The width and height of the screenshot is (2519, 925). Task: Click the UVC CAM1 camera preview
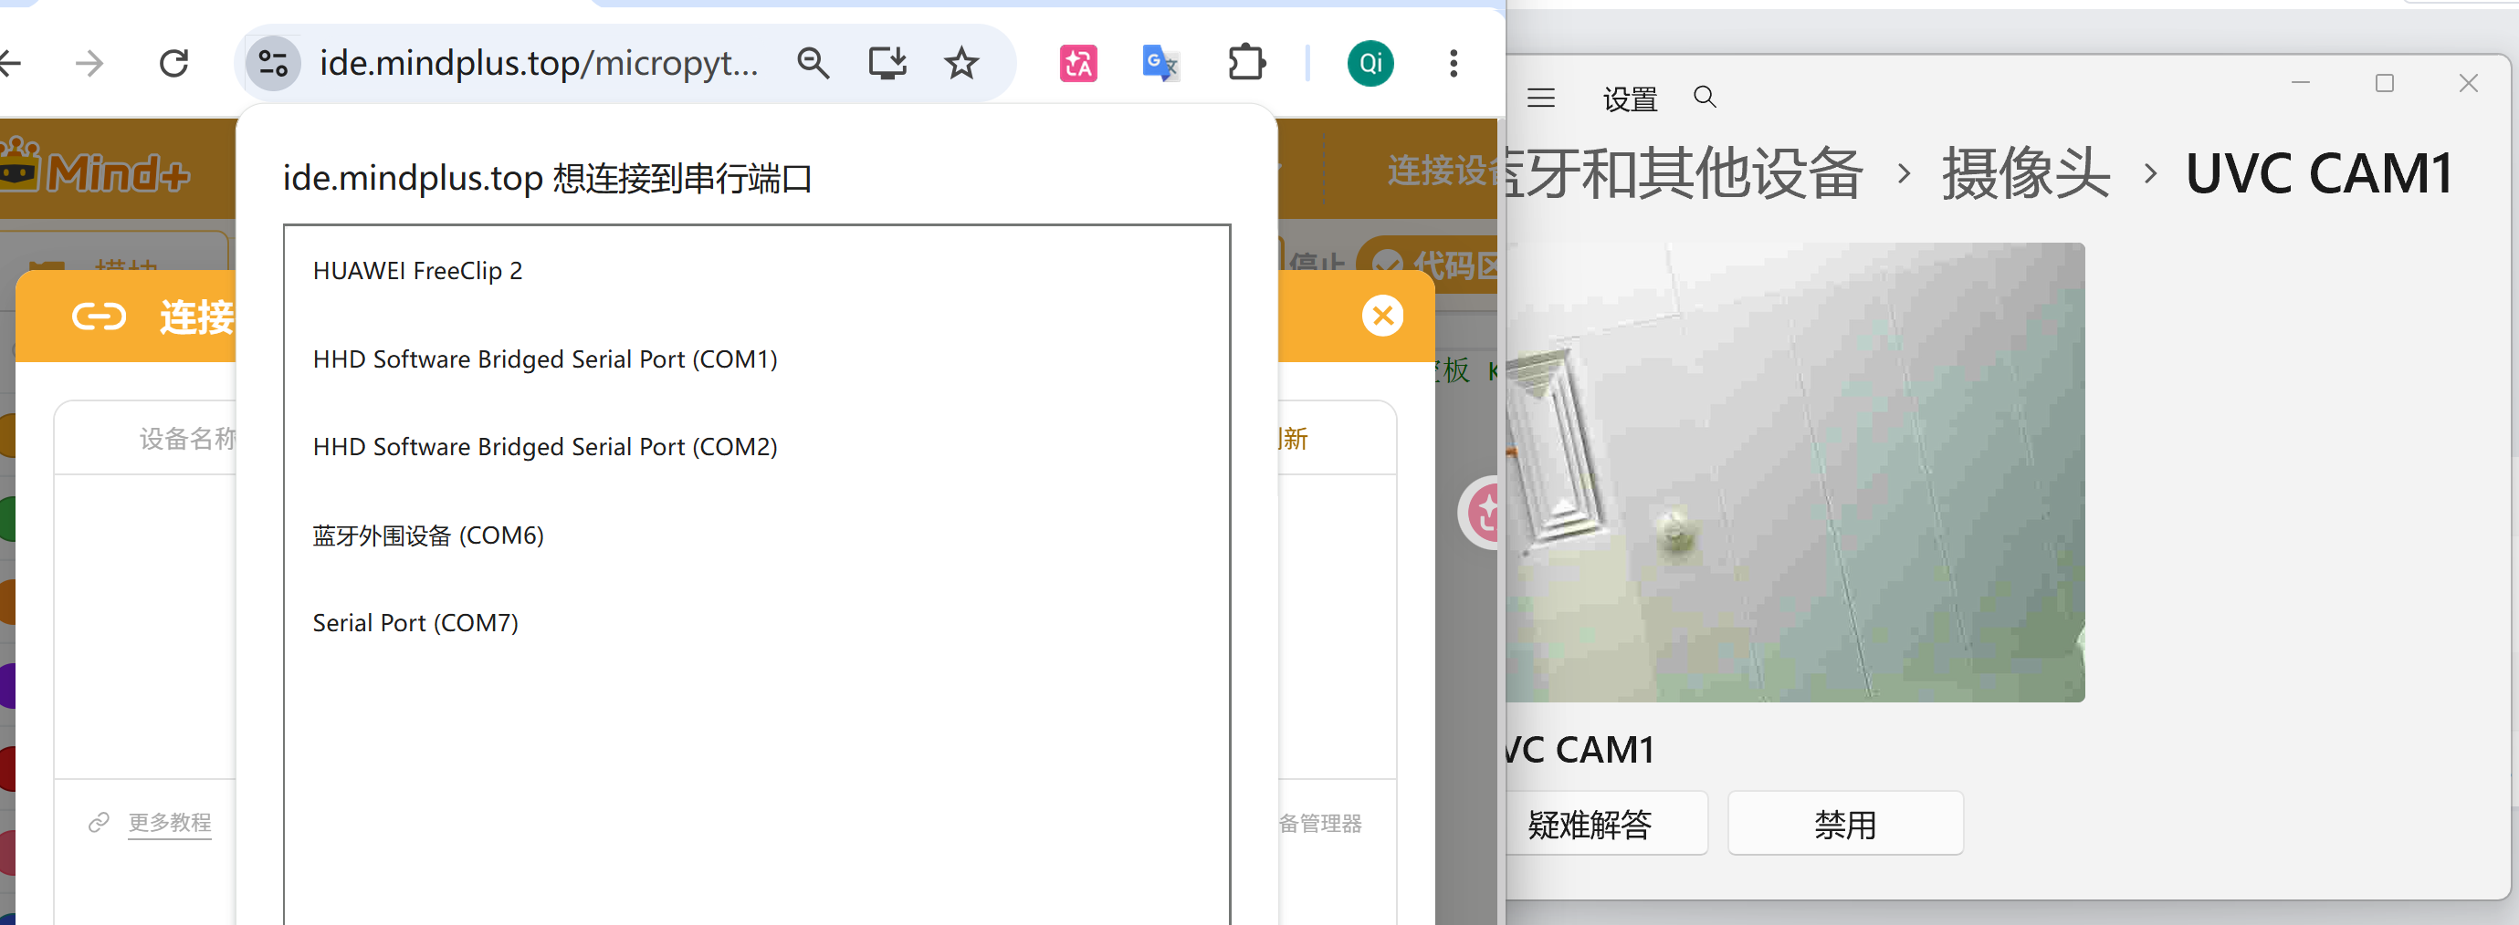(1795, 472)
